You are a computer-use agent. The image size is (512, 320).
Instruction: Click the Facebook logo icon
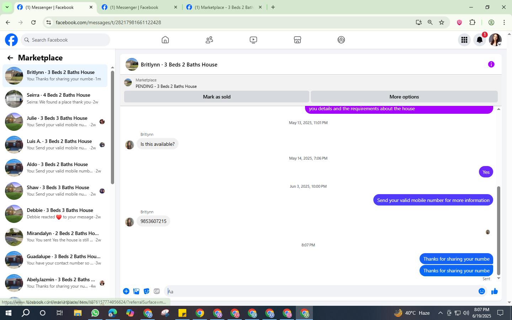click(x=11, y=40)
